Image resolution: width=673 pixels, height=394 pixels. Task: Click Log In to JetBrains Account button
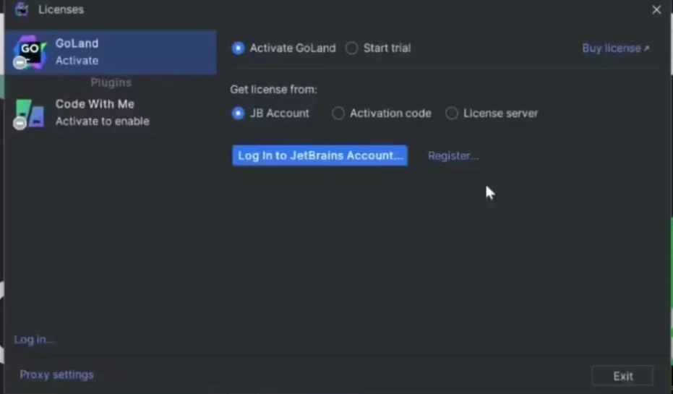tap(320, 155)
